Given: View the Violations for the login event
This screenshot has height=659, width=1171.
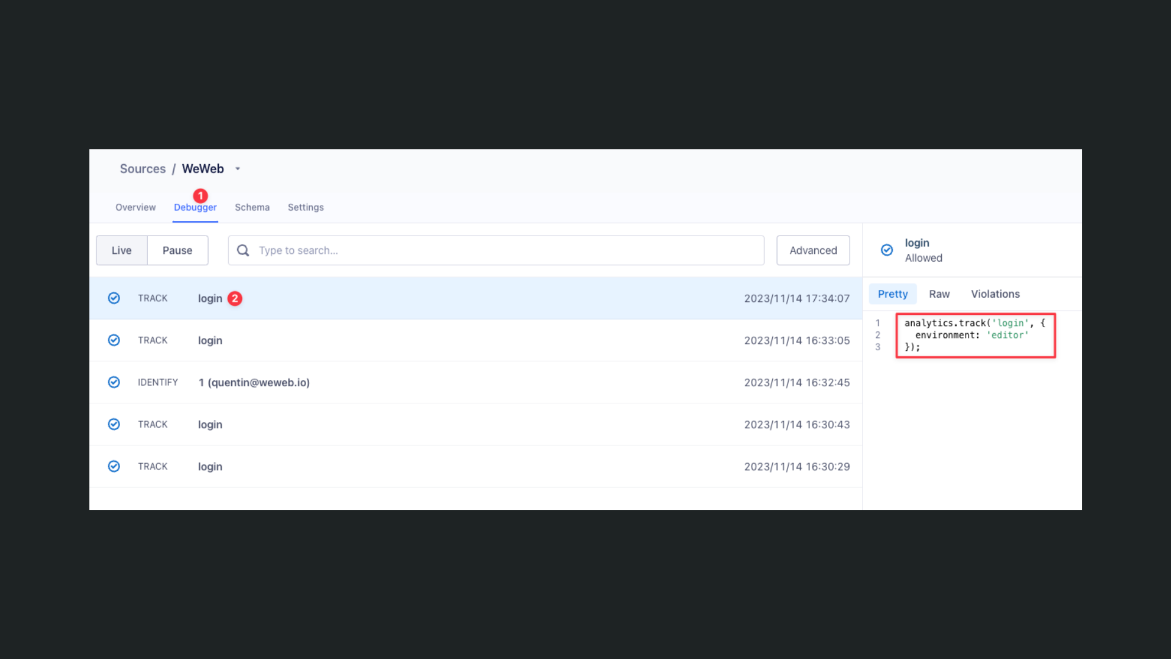Looking at the screenshot, I should [x=995, y=293].
